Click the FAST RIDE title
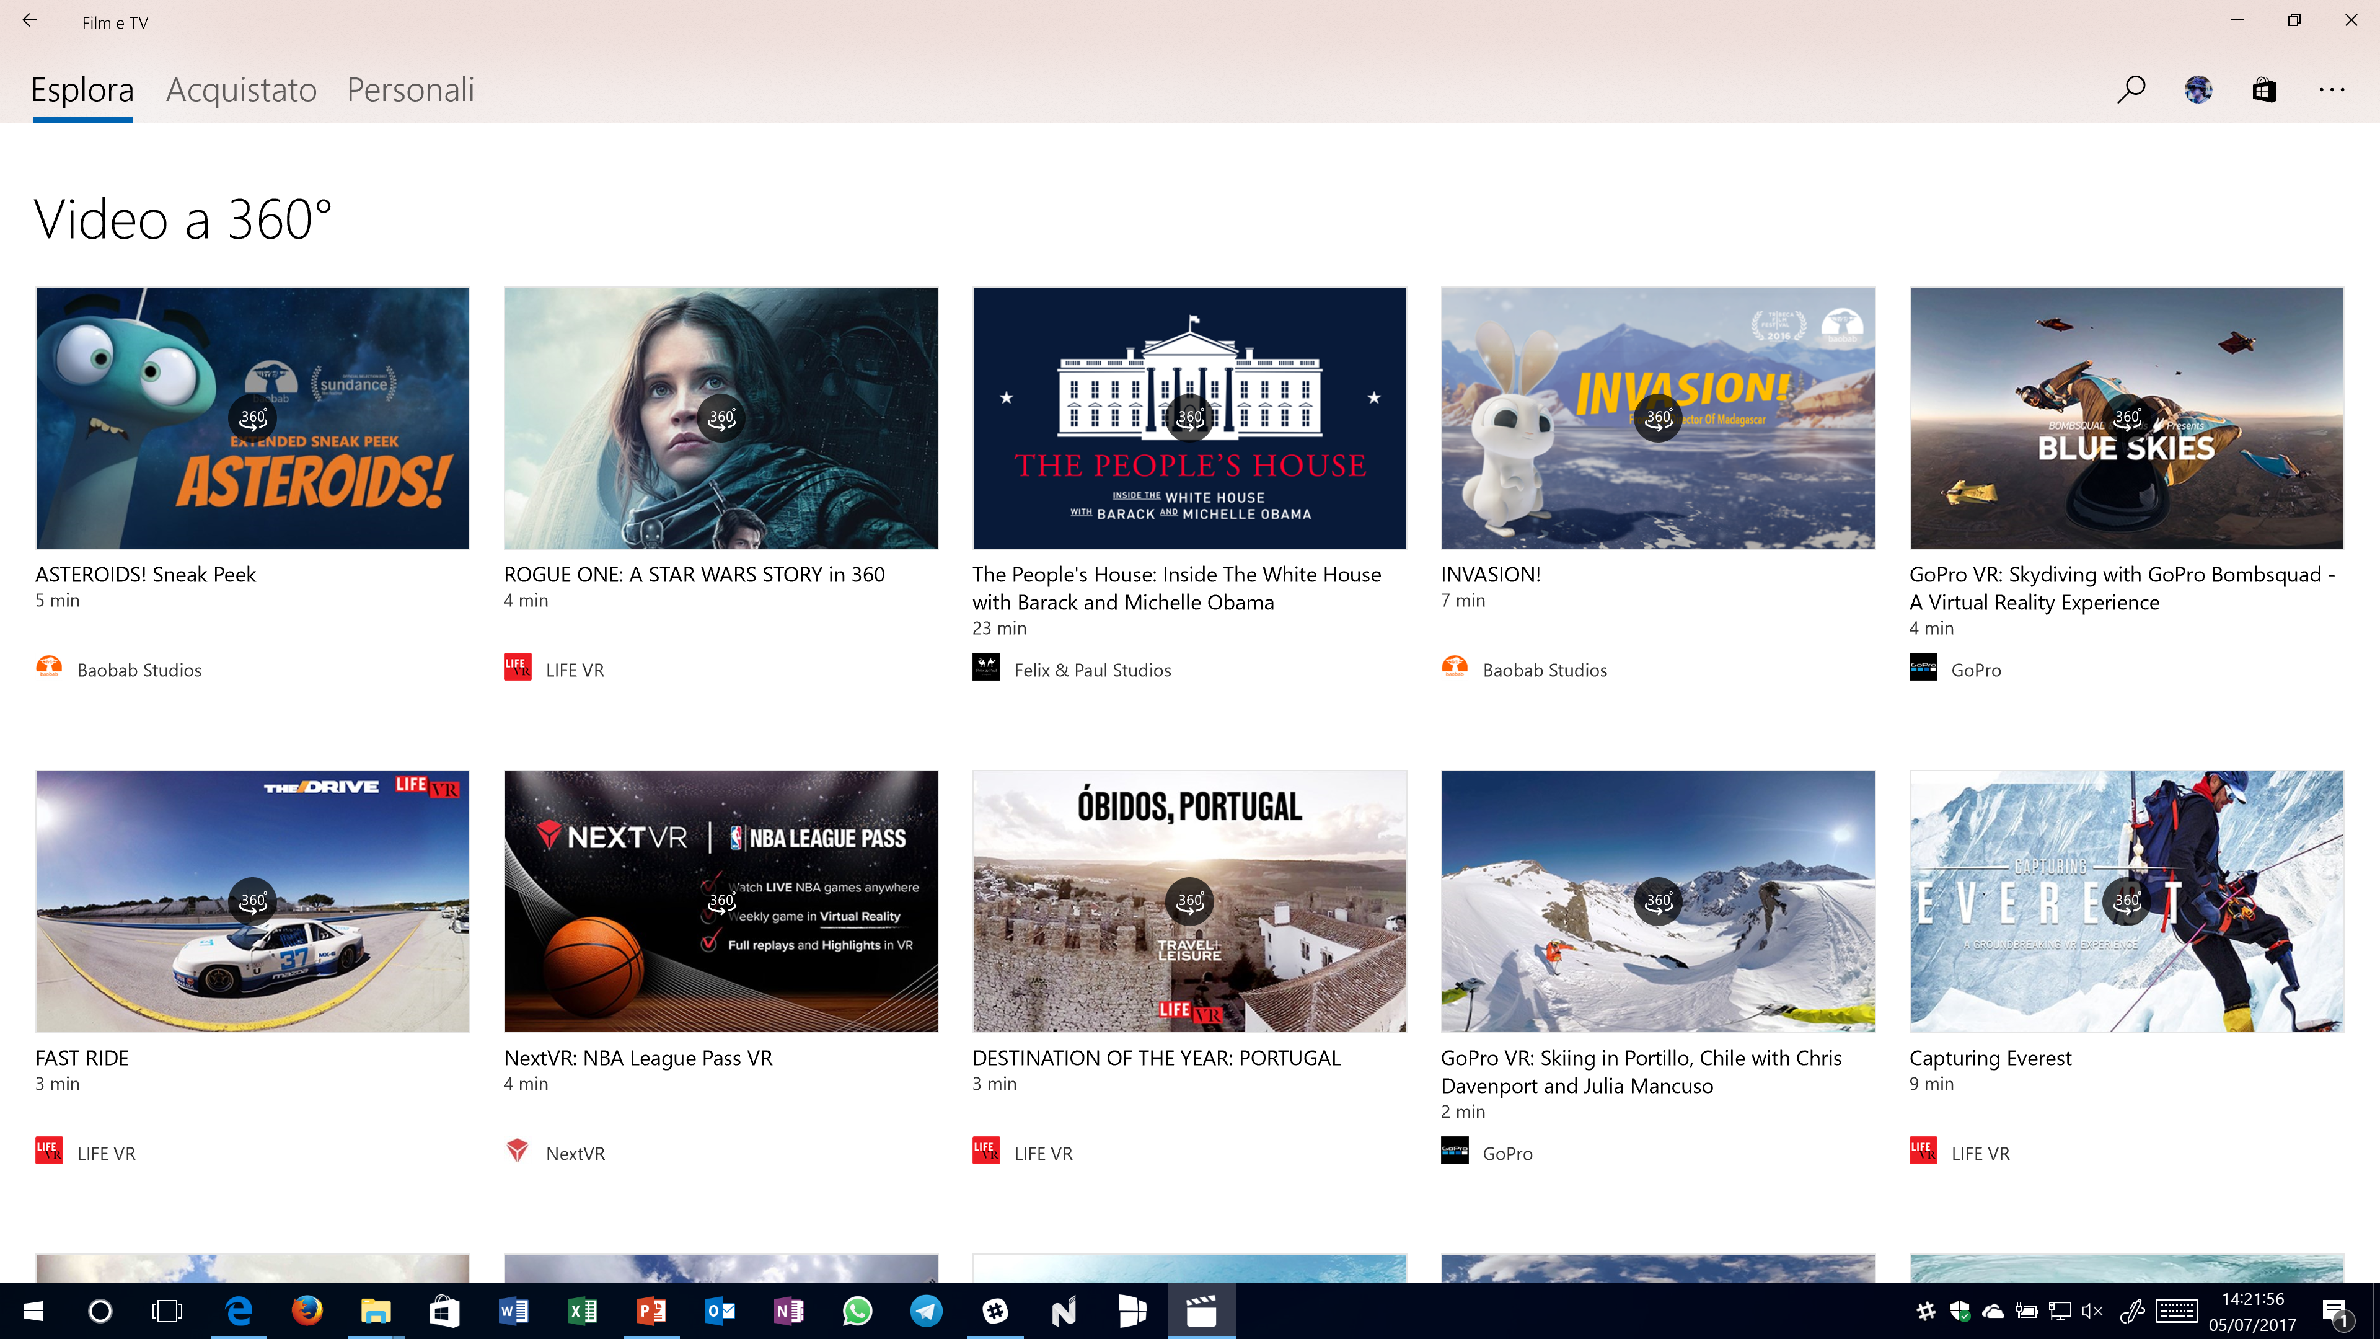2380x1339 pixels. point(81,1057)
